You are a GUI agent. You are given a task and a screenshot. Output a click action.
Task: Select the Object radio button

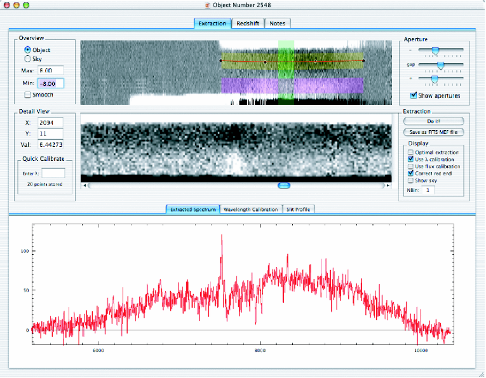[x=27, y=50]
